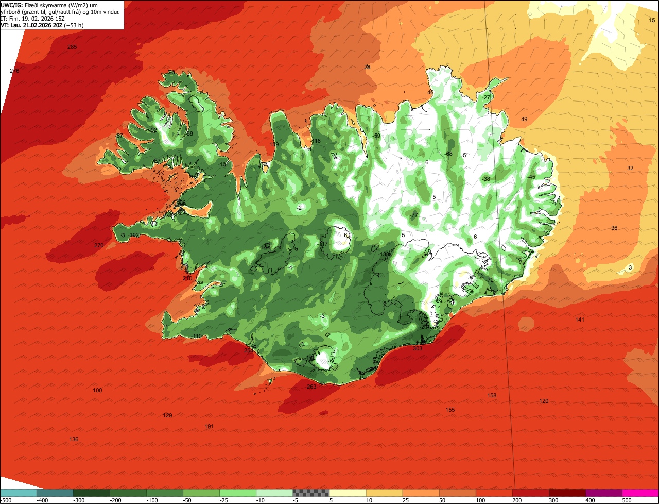Click the map value 49
The width and height of the screenshot is (659, 504).
pyautogui.click(x=524, y=120)
